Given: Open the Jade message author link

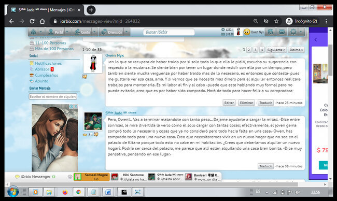Looking at the screenshot, I should [121, 113].
